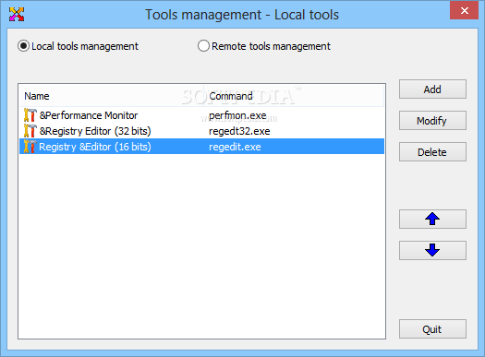The height and width of the screenshot is (357, 485).
Task: Click the regedt32.exe command cell
Action: [239, 131]
